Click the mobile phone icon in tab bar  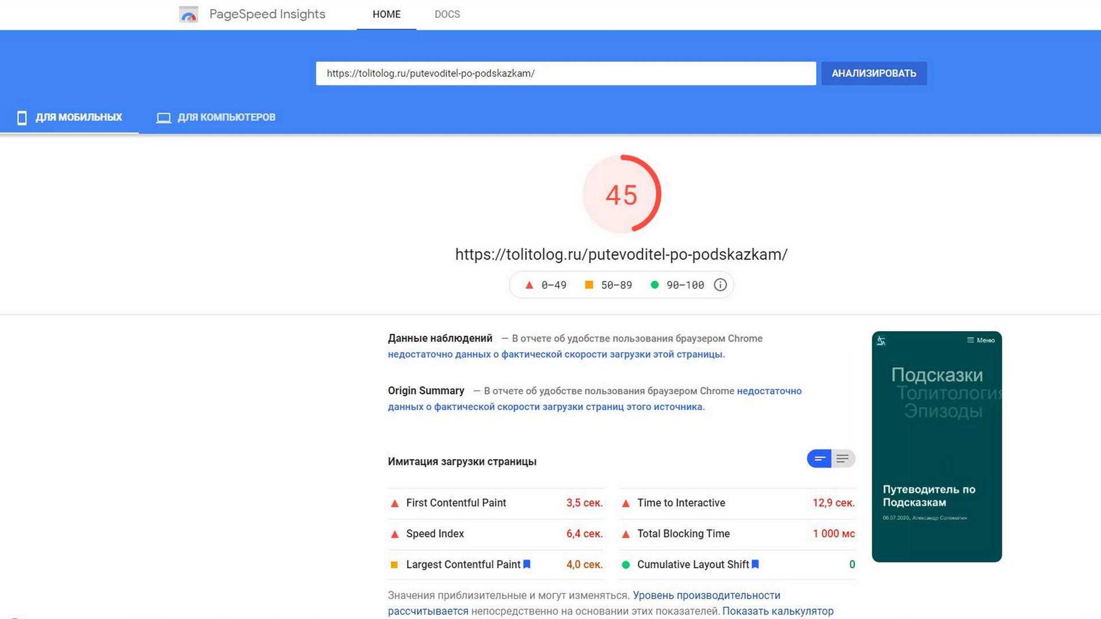[22, 117]
